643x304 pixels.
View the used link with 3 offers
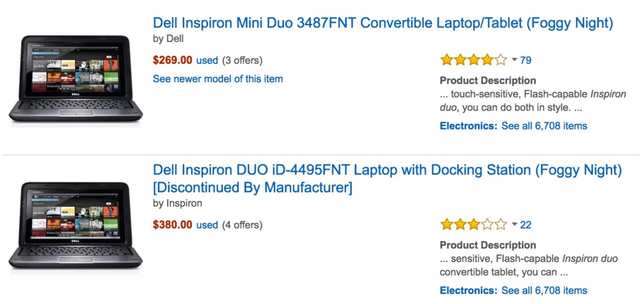[207, 61]
